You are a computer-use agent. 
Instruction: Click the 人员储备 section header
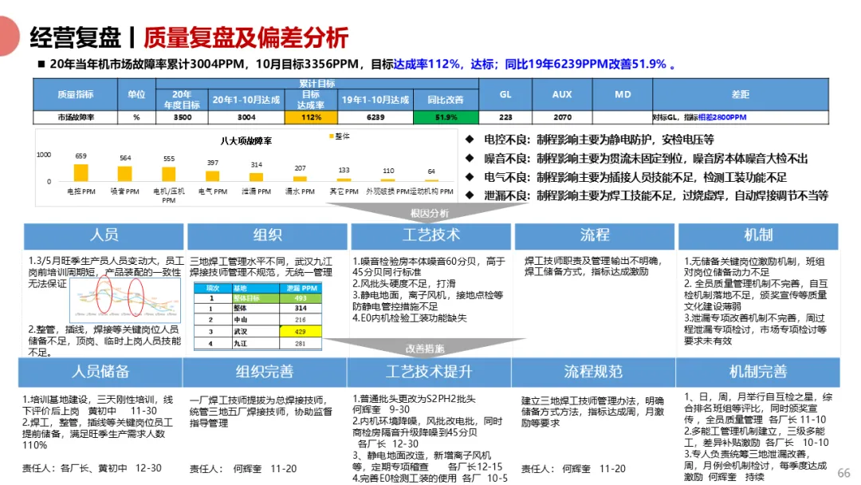point(100,372)
